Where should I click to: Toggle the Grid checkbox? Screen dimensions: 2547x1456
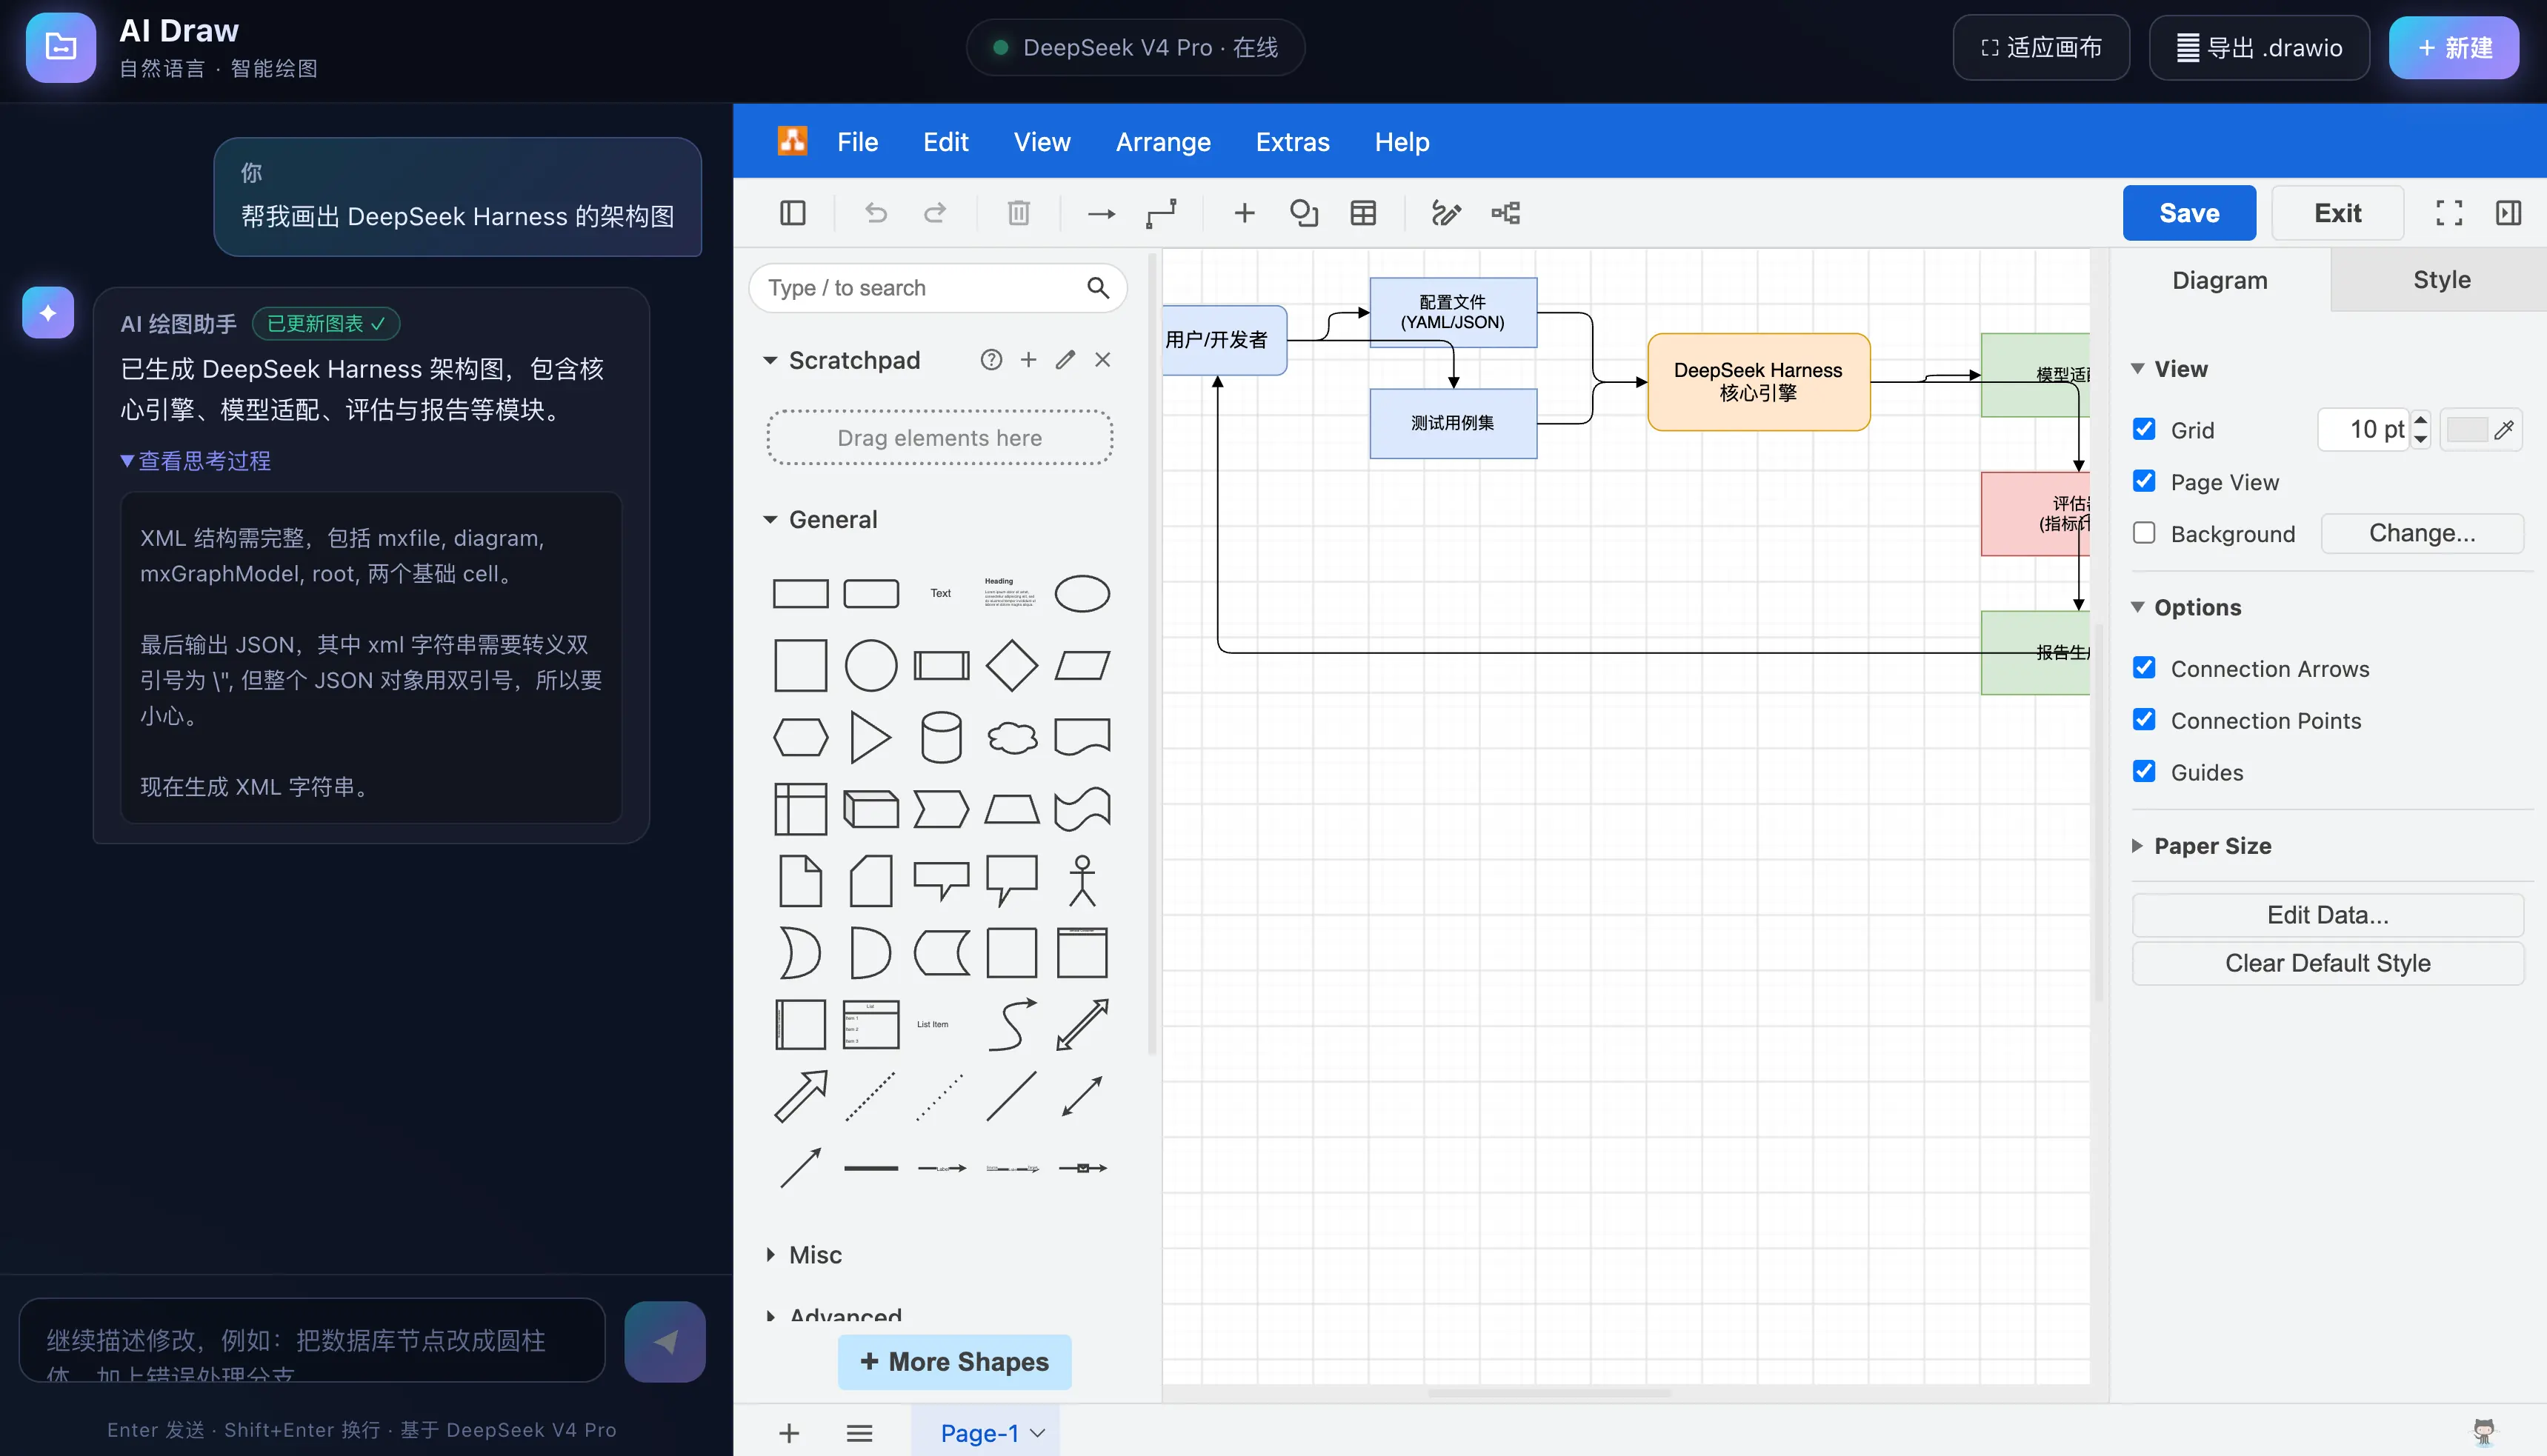pyautogui.click(x=2144, y=429)
